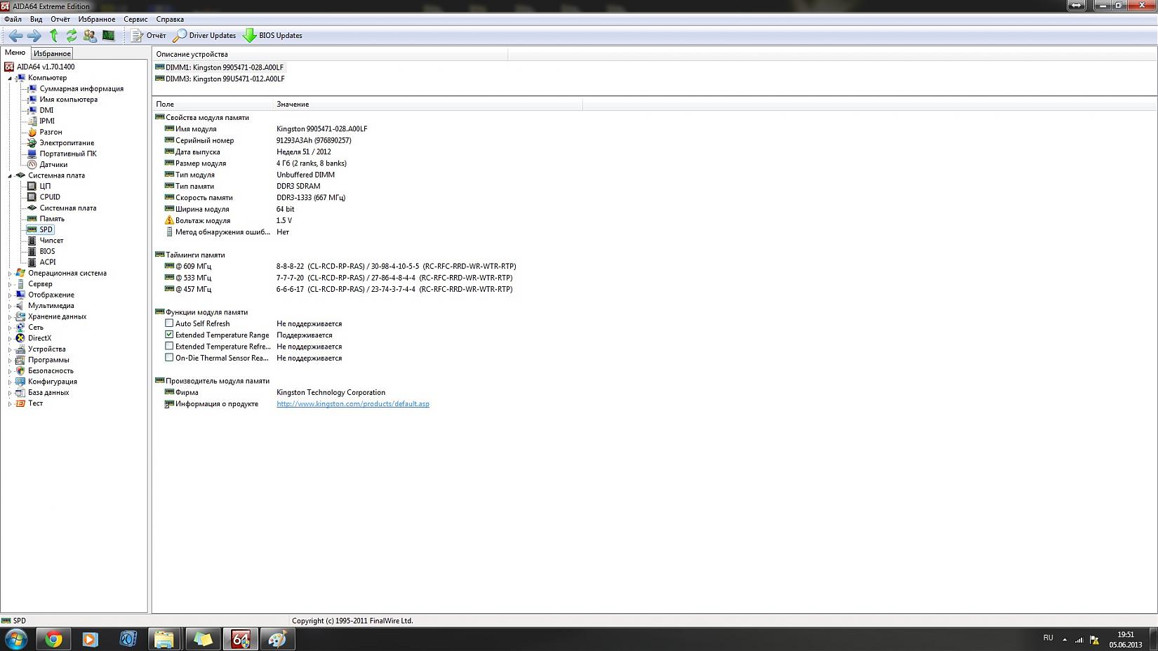
Task: Select DIMM1 Kingston 9905471-028.A00LF device
Action: (220, 67)
